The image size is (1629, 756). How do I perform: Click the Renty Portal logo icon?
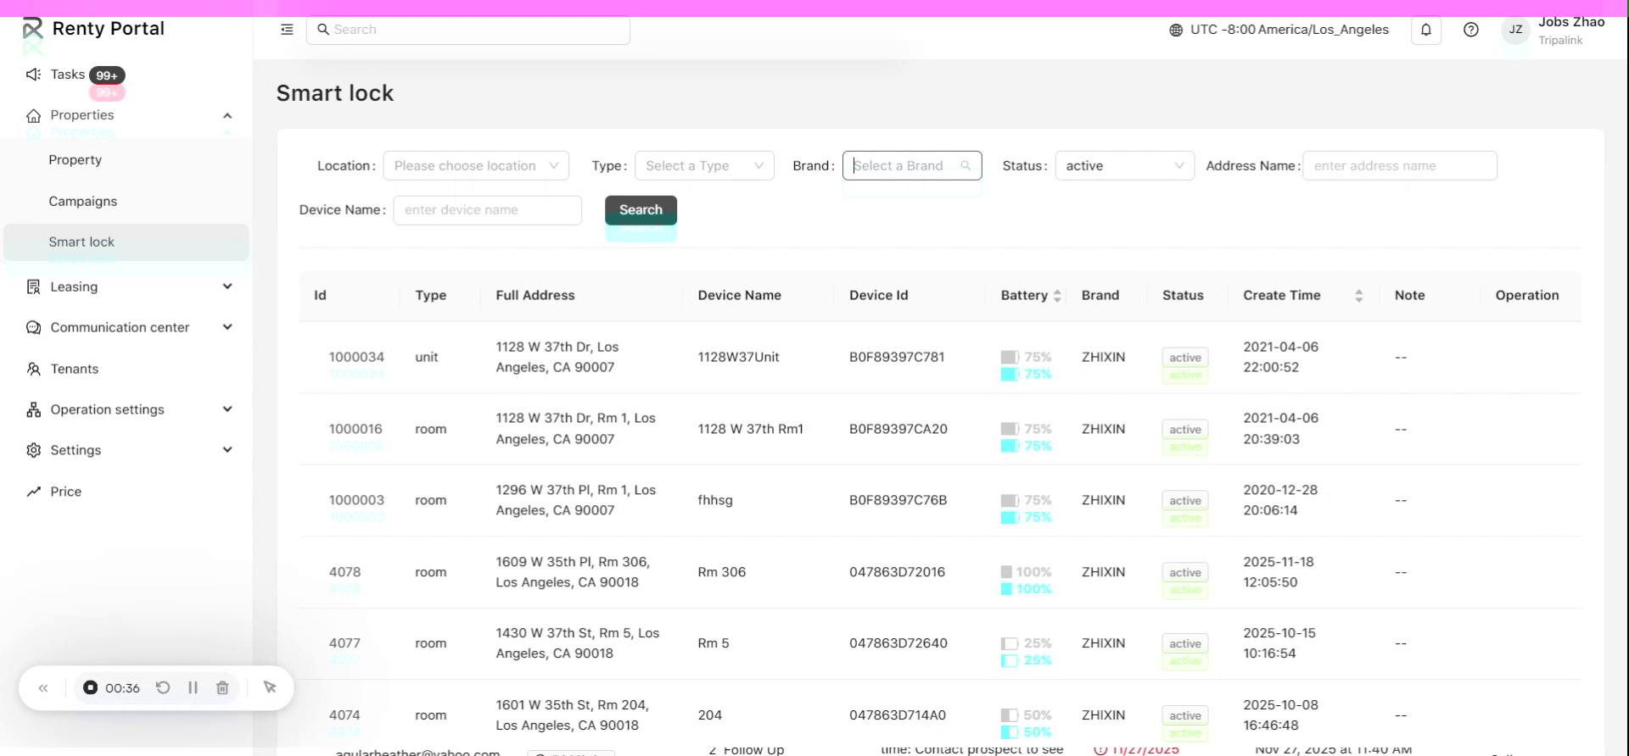32,29
